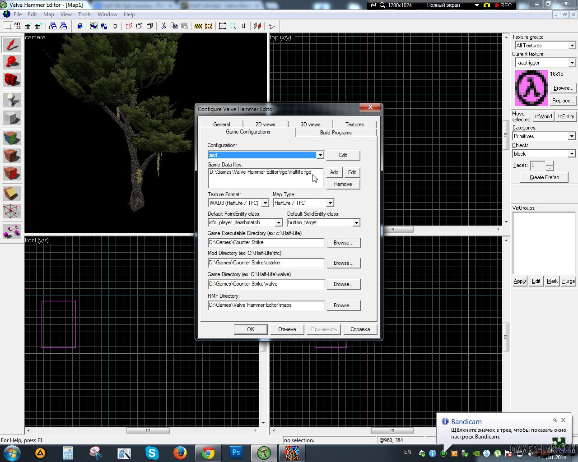Click the Show All VisGroups icon
578x462 pixels.
[149, 26]
